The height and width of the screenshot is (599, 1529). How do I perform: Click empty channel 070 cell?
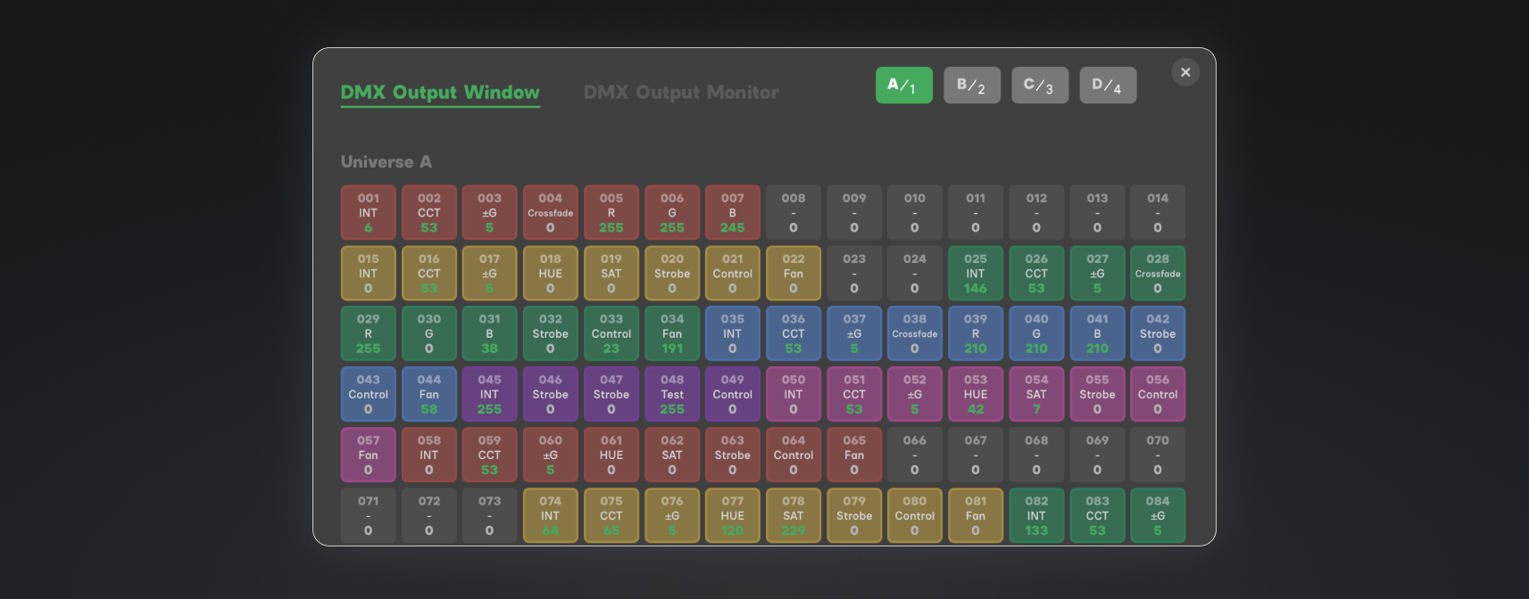[1158, 455]
